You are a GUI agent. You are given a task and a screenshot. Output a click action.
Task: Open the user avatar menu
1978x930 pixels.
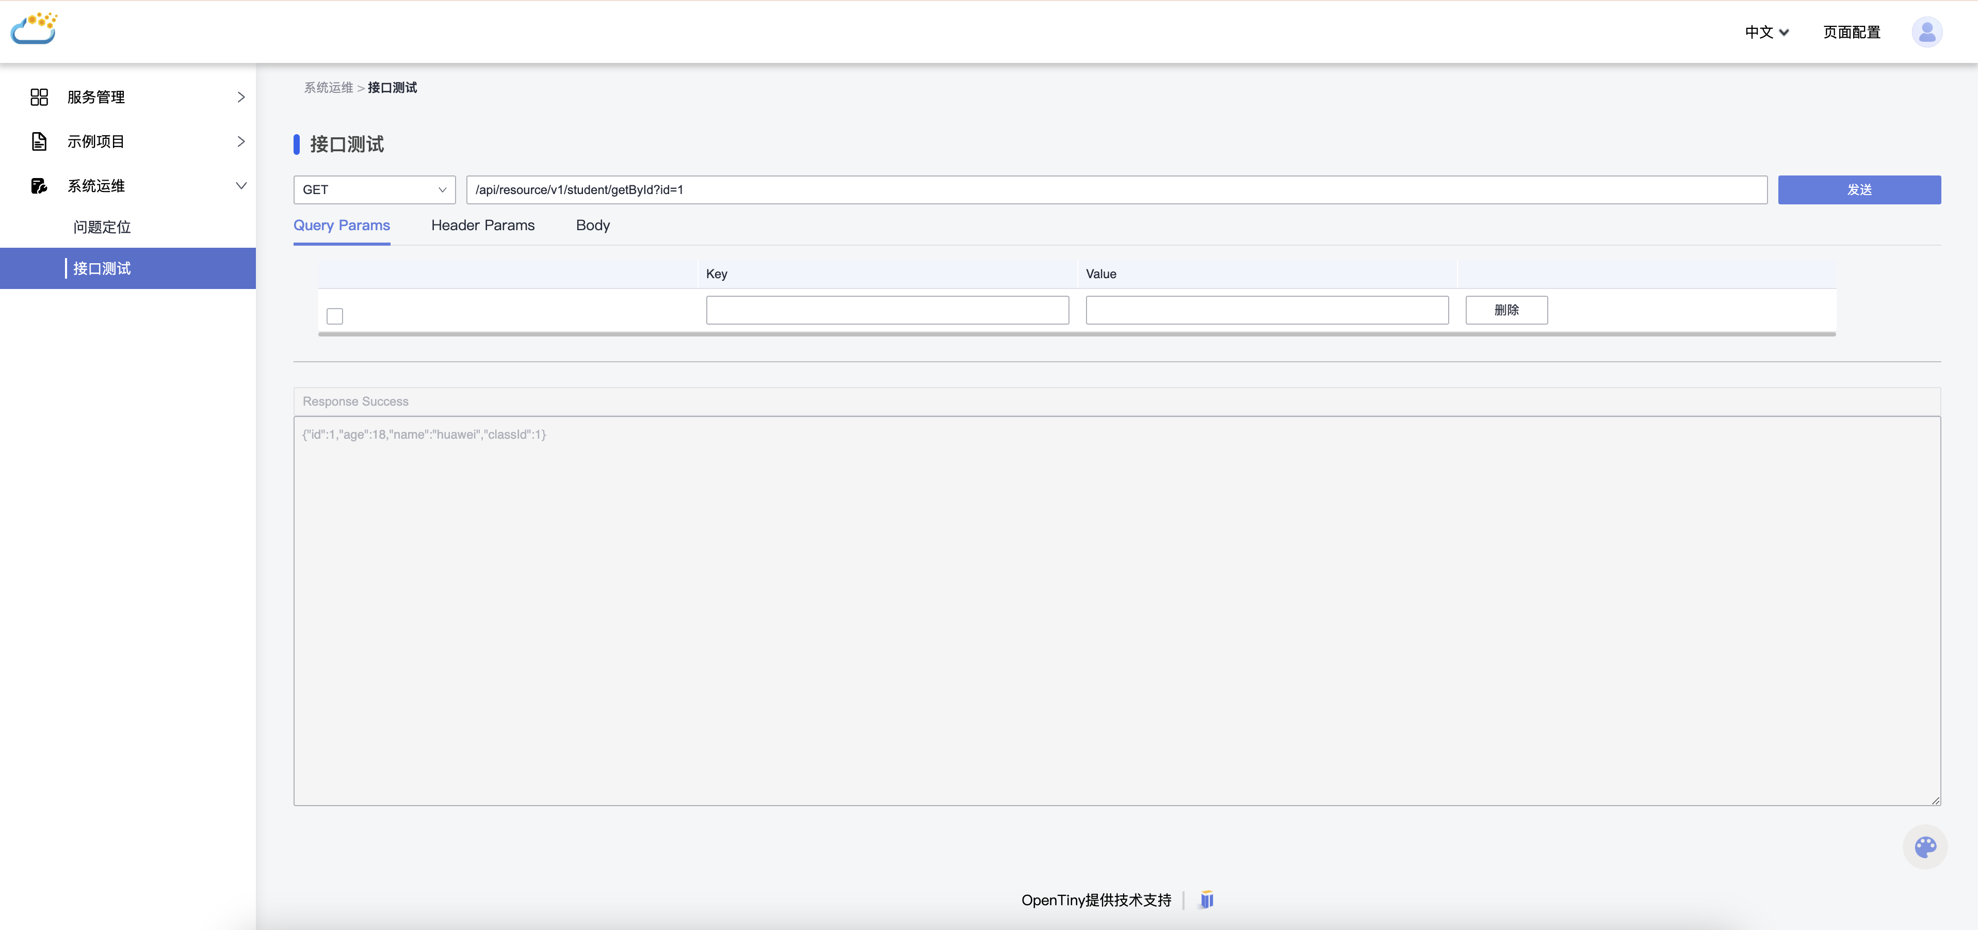coord(1926,32)
